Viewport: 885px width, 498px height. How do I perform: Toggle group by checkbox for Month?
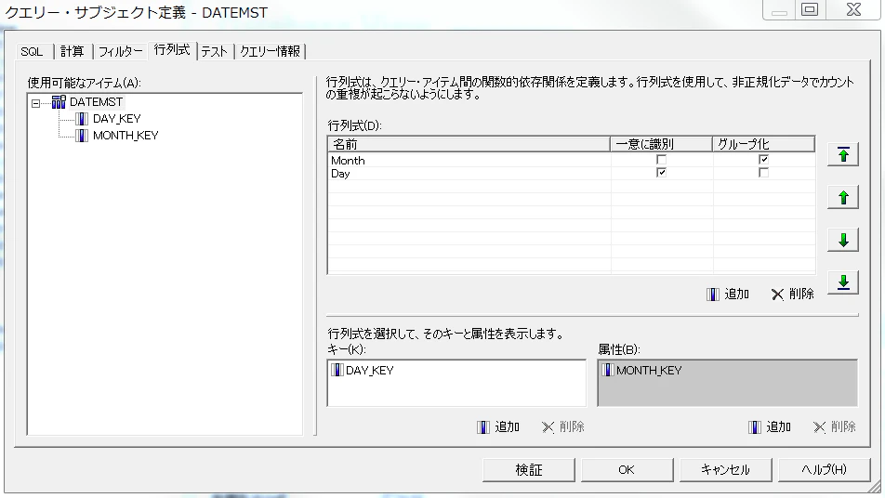(x=763, y=160)
